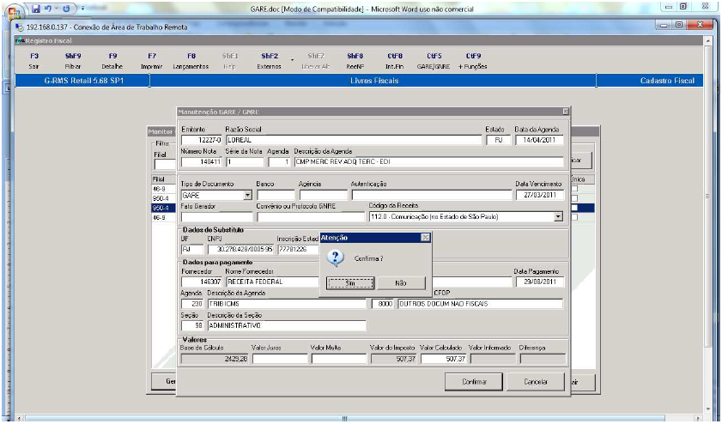Click the Seção code field 98
This screenshot has width=722, height=424.
pos(192,325)
